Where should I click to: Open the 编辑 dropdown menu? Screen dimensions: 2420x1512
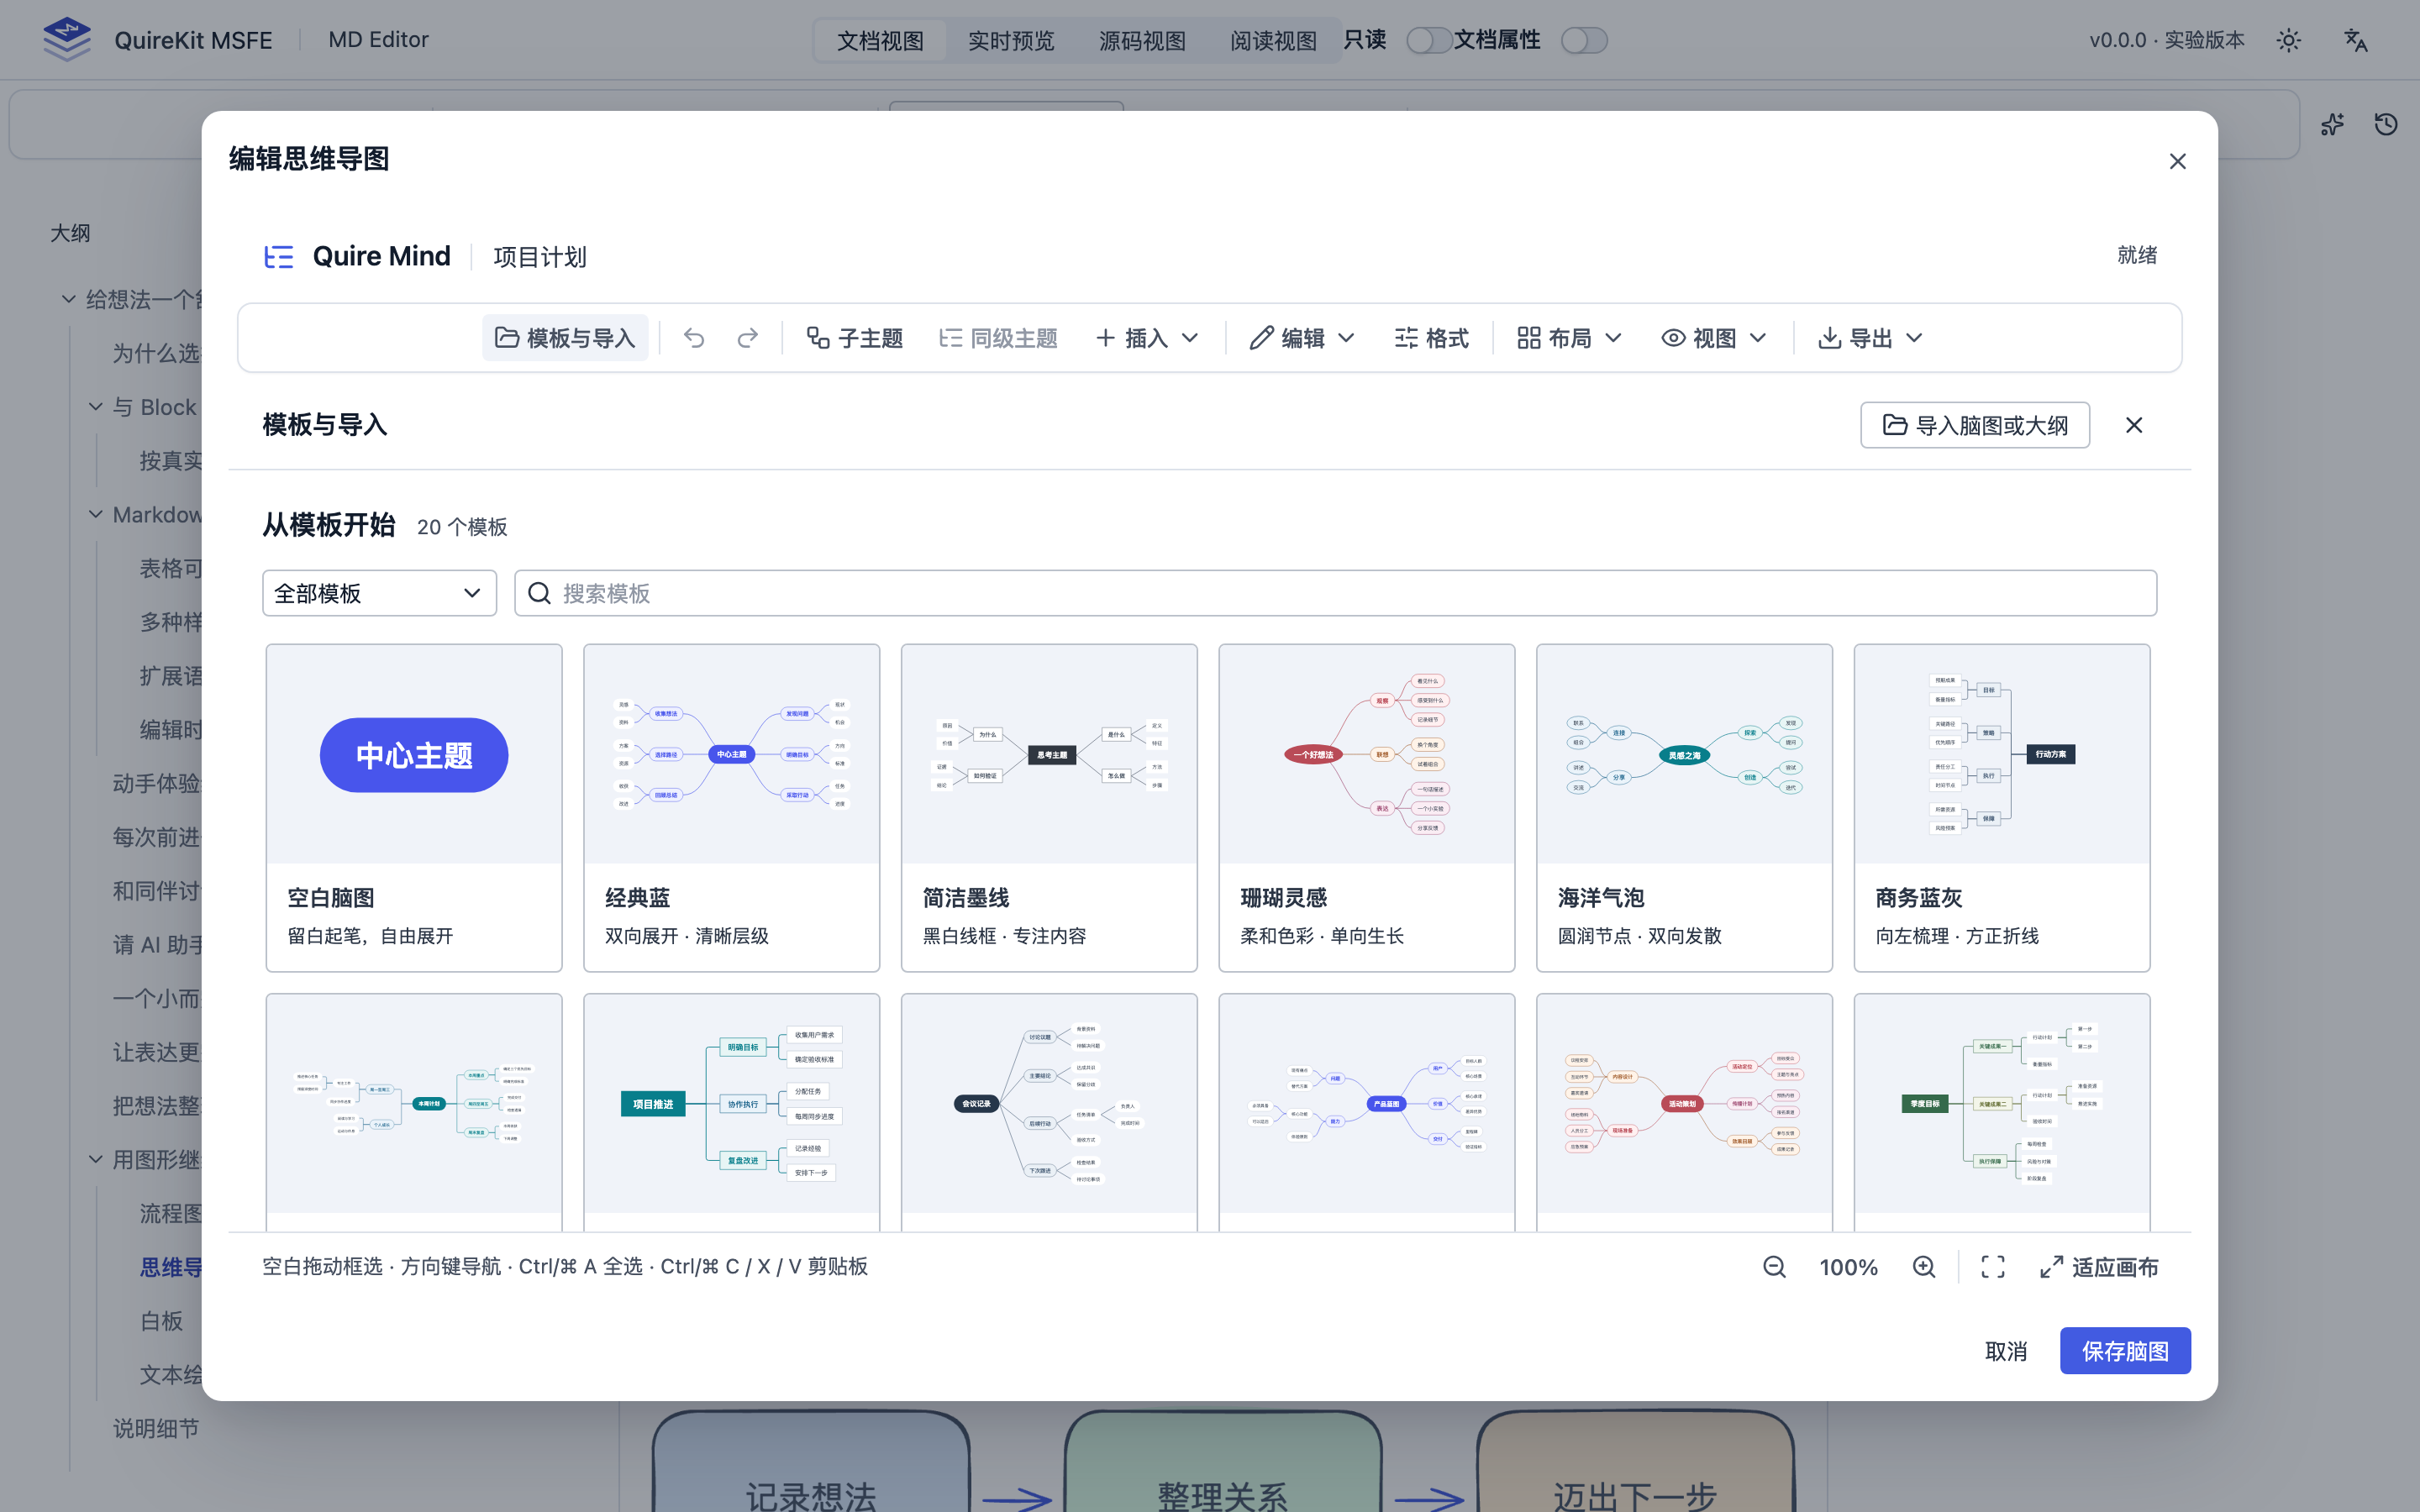point(1302,338)
